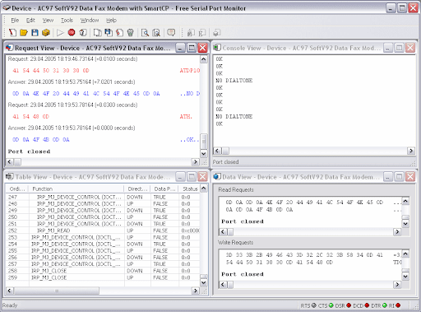This screenshot has width=421, height=312.
Task: Click the trash bin clear icon
Action: (131, 33)
